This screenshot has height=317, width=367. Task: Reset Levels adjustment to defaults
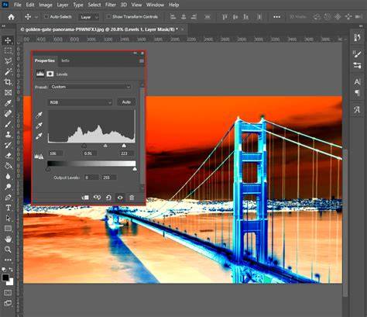point(108,198)
